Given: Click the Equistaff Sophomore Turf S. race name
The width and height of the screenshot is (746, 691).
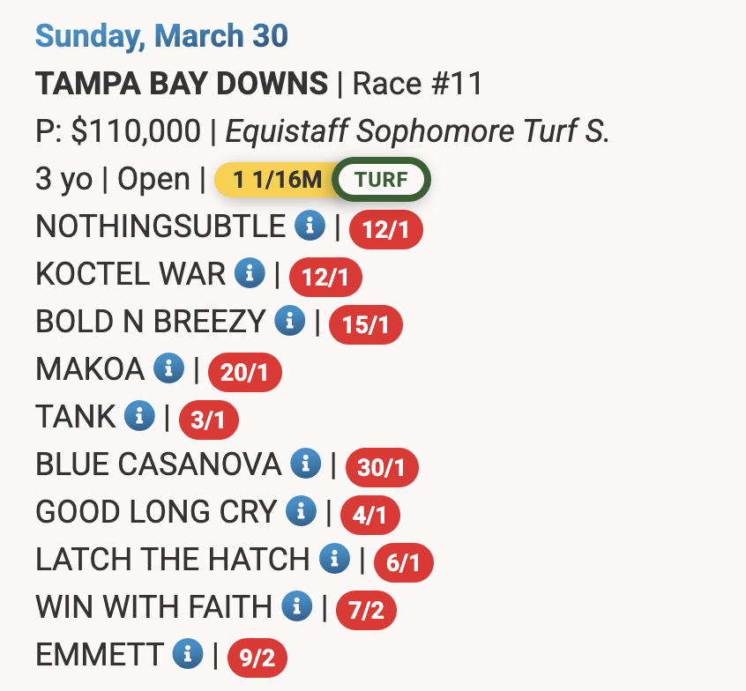Looking at the screenshot, I should (418, 132).
